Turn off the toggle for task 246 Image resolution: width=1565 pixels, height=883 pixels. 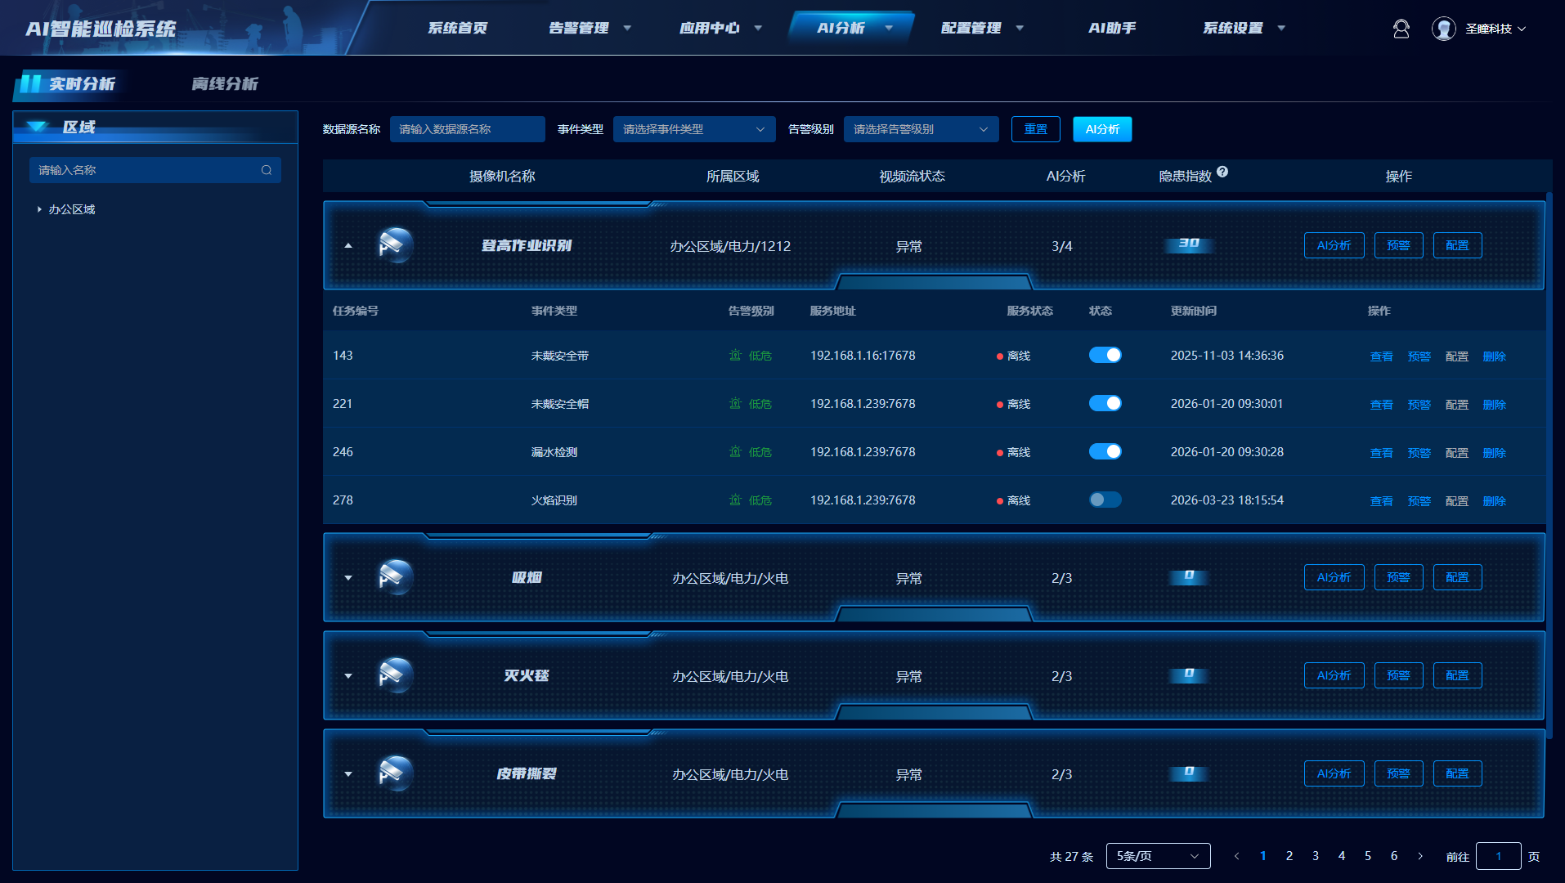pos(1105,451)
